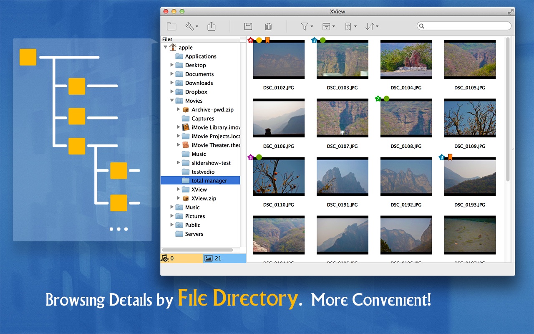Click the trash delete icon

268,26
